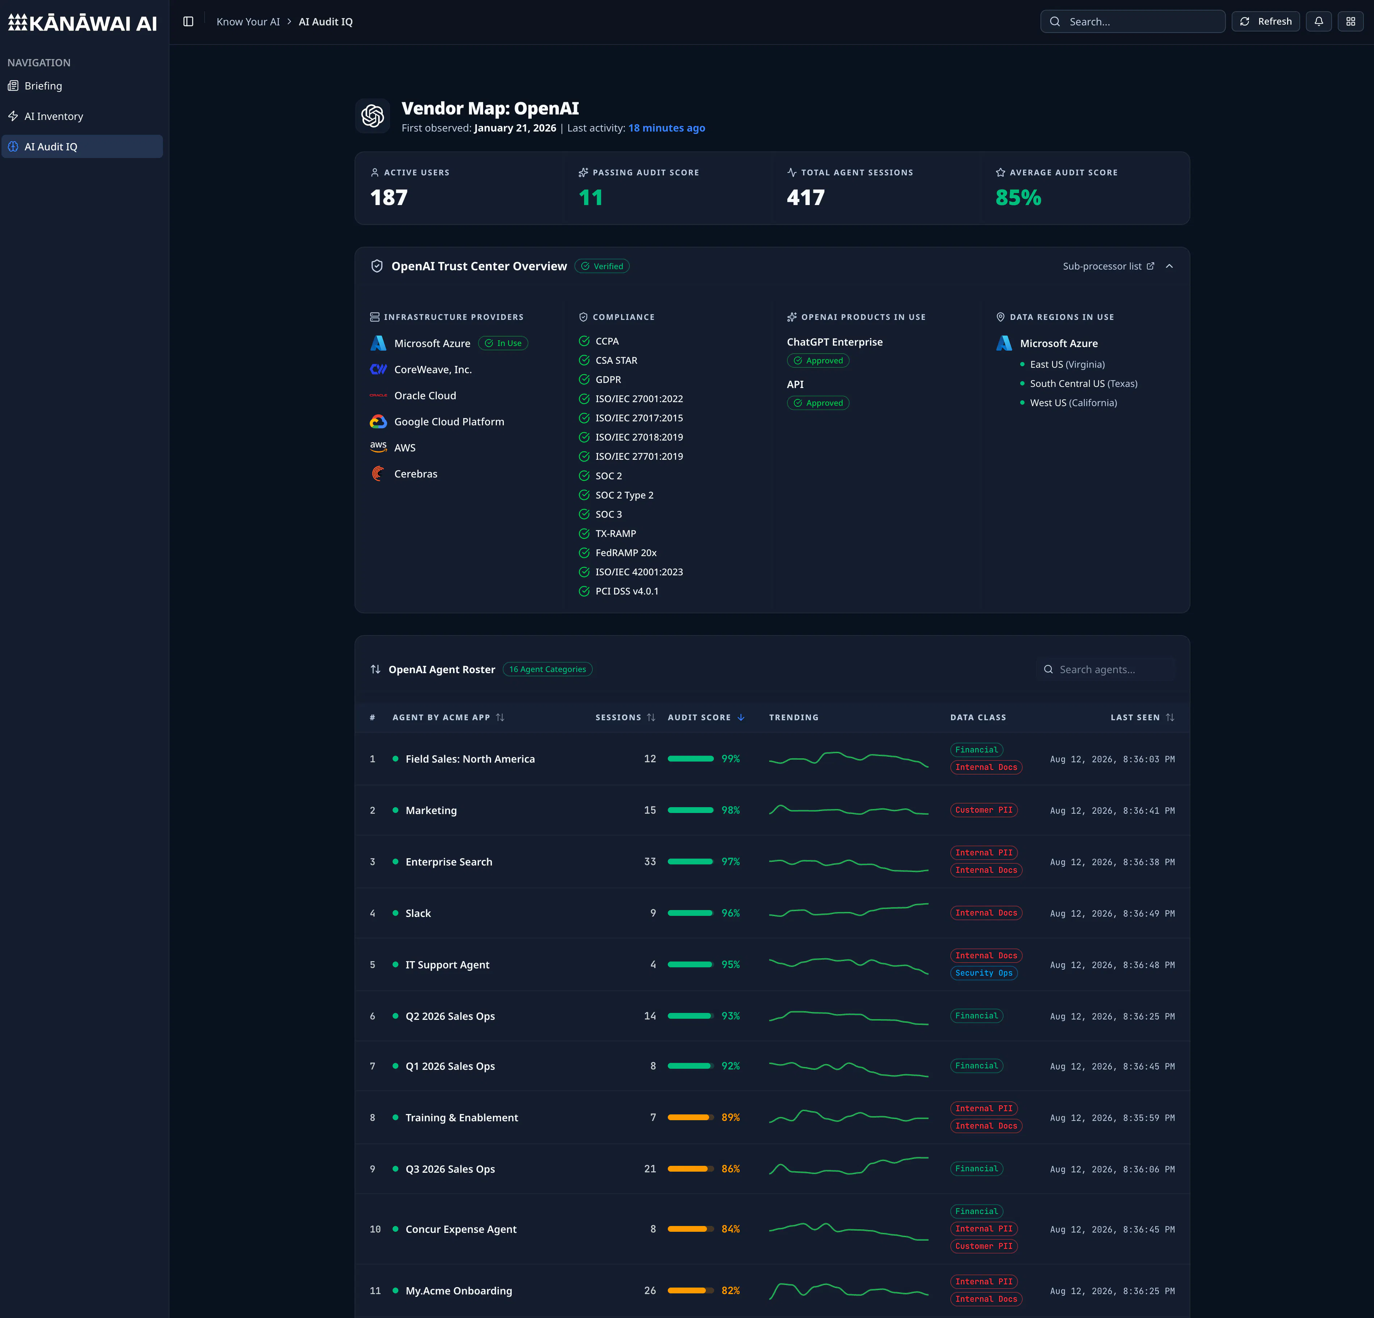The width and height of the screenshot is (1374, 1318).
Task: Click the GDPR compliance check icon
Action: point(584,379)
